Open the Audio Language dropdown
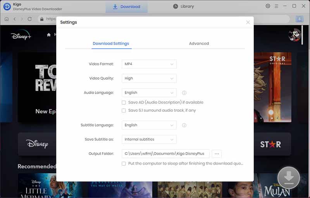310x198 pixels. [x=149, y=93]
